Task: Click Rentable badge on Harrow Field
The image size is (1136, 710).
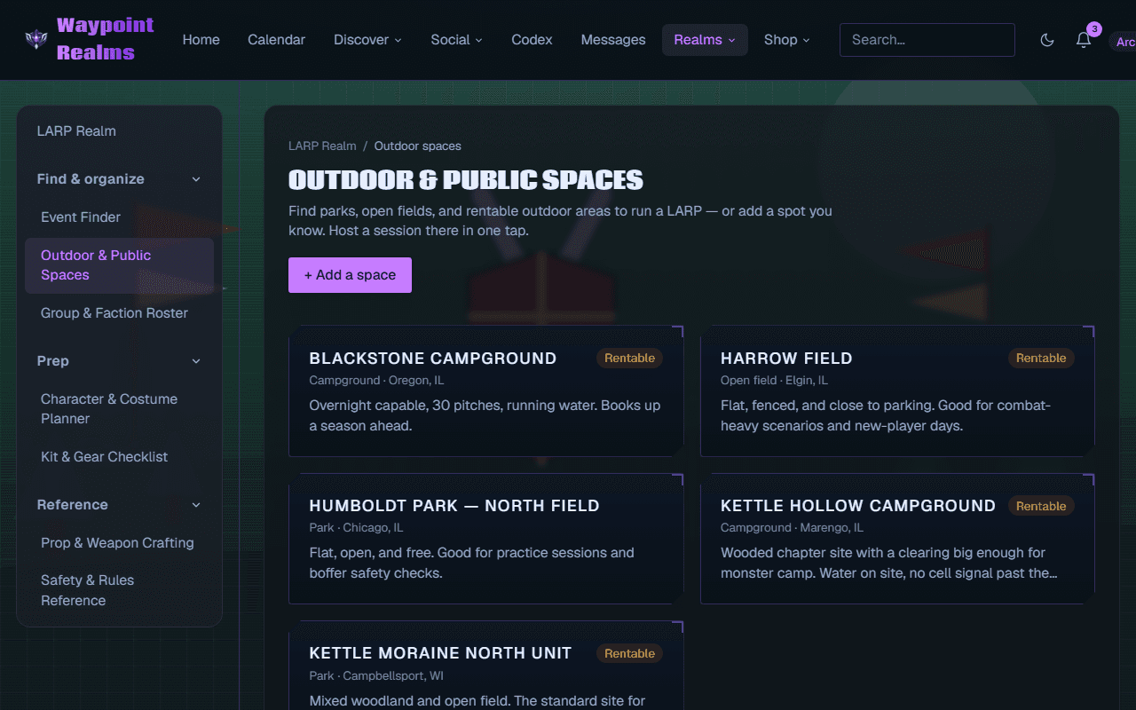Action: tap(1041, 359)
